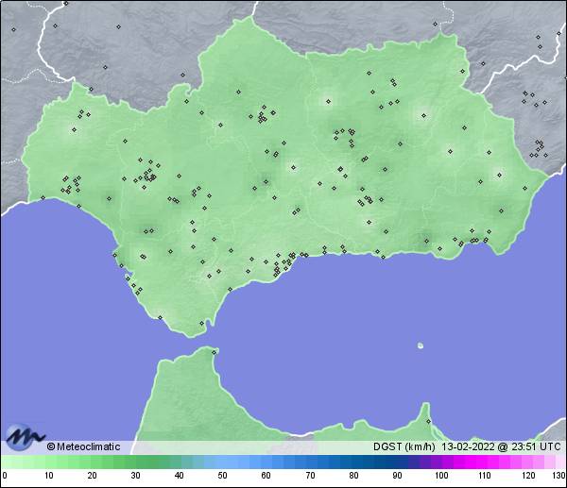
Task: Select the station marker at Tarifa's southern tip
Action: (202, 323)
